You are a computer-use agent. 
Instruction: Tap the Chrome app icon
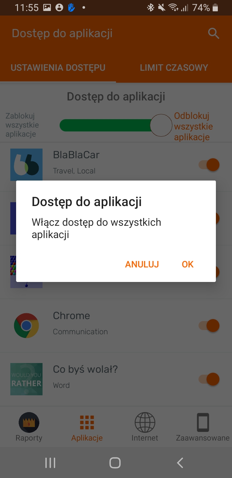pyautogui.click(x=26, y=326)
